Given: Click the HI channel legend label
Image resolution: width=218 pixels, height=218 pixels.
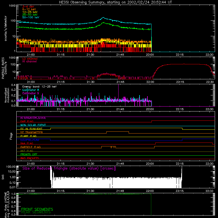Looking at the screenshot, I should pos(29,61).
